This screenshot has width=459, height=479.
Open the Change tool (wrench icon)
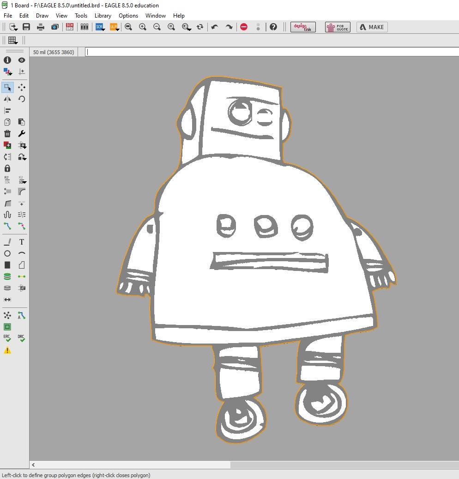[x=21, y=134]
